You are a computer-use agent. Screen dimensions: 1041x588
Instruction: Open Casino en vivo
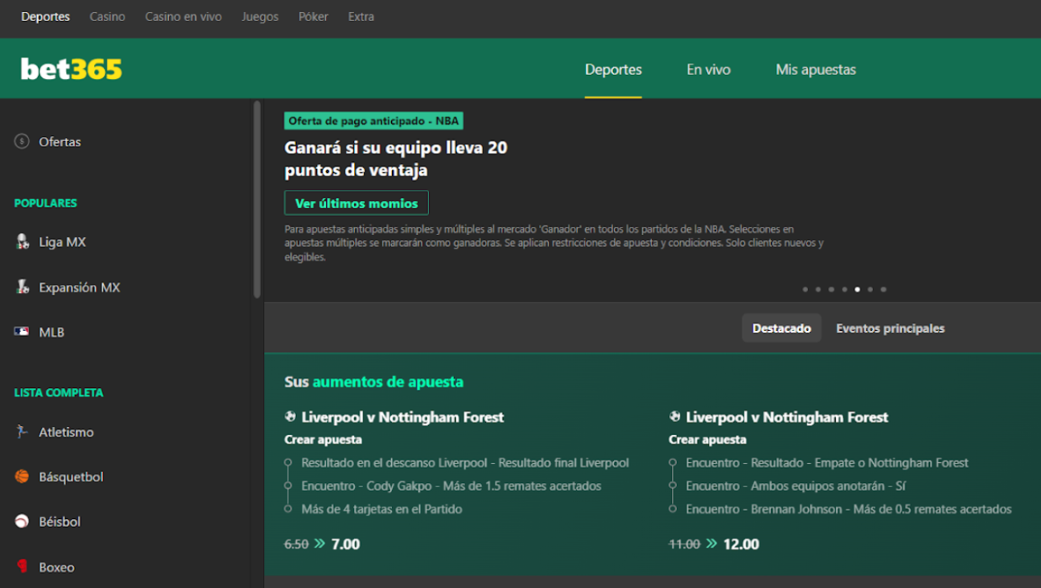pos(183,17)
